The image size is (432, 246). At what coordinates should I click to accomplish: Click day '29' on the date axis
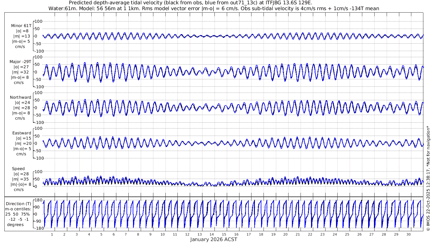click(x=396, y=234)
